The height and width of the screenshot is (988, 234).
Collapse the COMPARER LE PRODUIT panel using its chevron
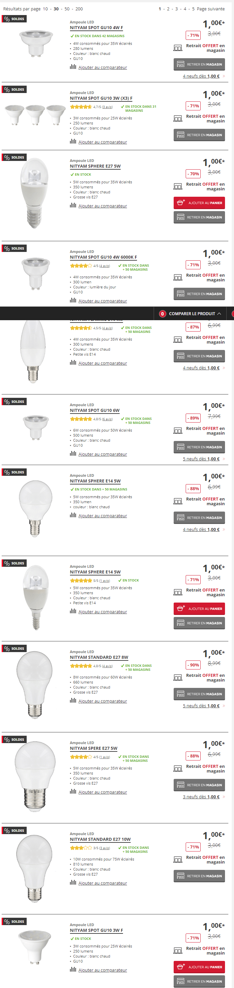[x=219, y=313]
